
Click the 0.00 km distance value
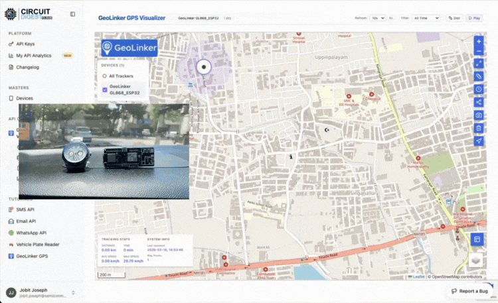coord(109,250)
